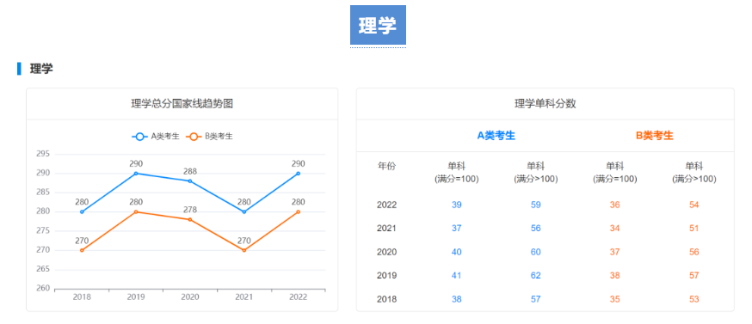Click the orange line's 2018 data point
This screenshot has height=324, width=752.
tap(82, 250)
